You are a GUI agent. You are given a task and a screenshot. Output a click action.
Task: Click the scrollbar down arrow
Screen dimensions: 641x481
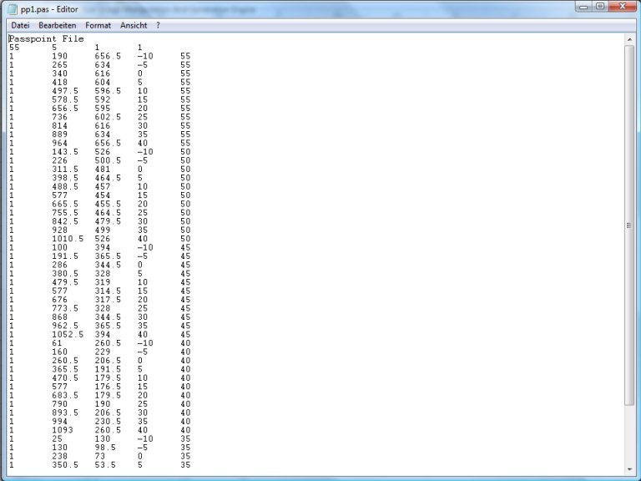(x=629, y=468)
